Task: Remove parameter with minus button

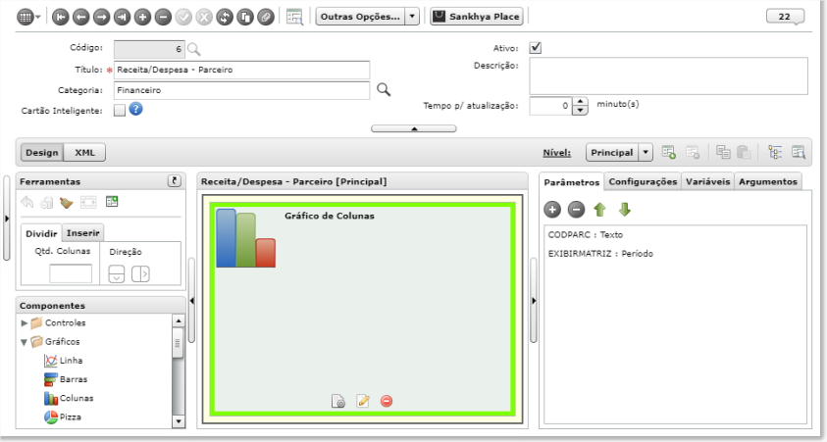Action: coord(577,210)
